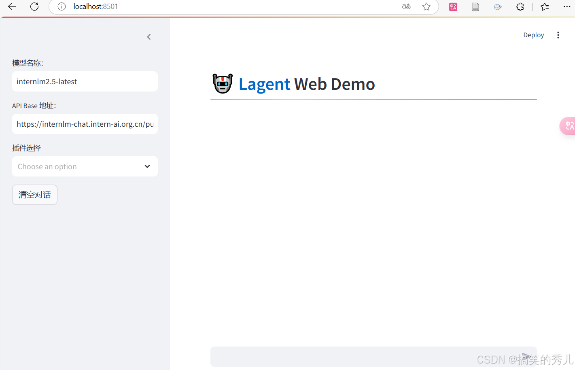
Task: Open the Favorites list icon
Action: (x=545, y=6)
